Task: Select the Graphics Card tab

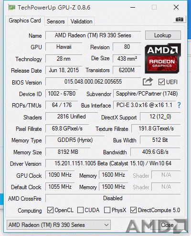Action: point(25,21)
